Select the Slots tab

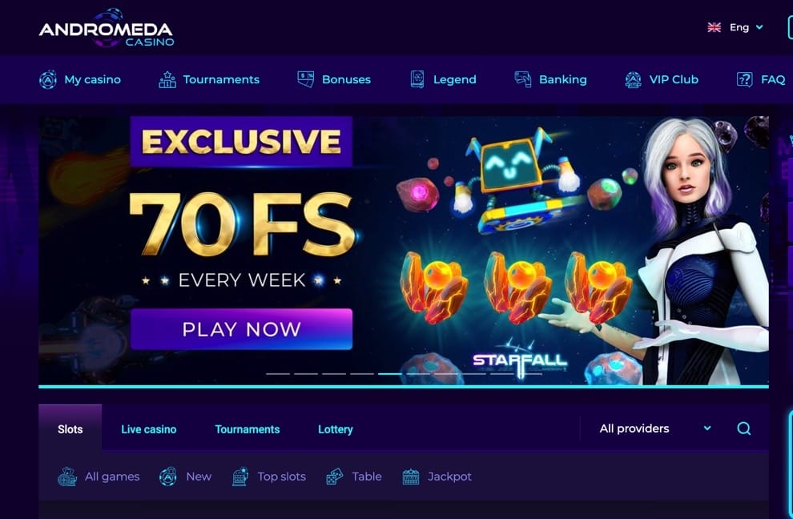pos(70,429)
